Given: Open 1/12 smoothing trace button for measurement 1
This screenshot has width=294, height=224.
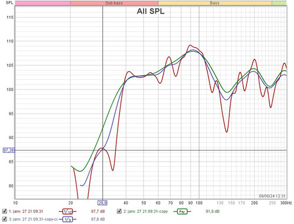Looking at the screenshot, I should [x=68, y=212].
